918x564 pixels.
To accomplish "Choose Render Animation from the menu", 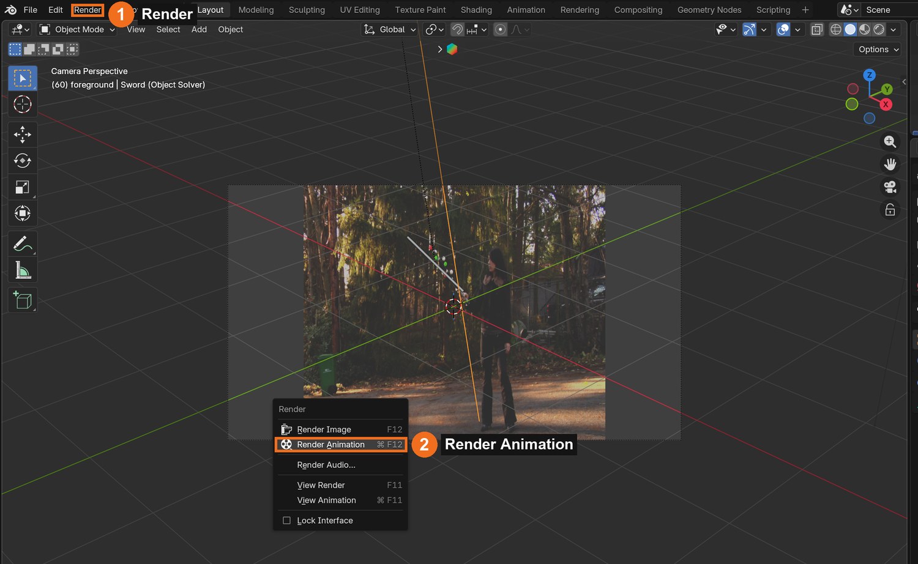I will (x=341, y=445).
